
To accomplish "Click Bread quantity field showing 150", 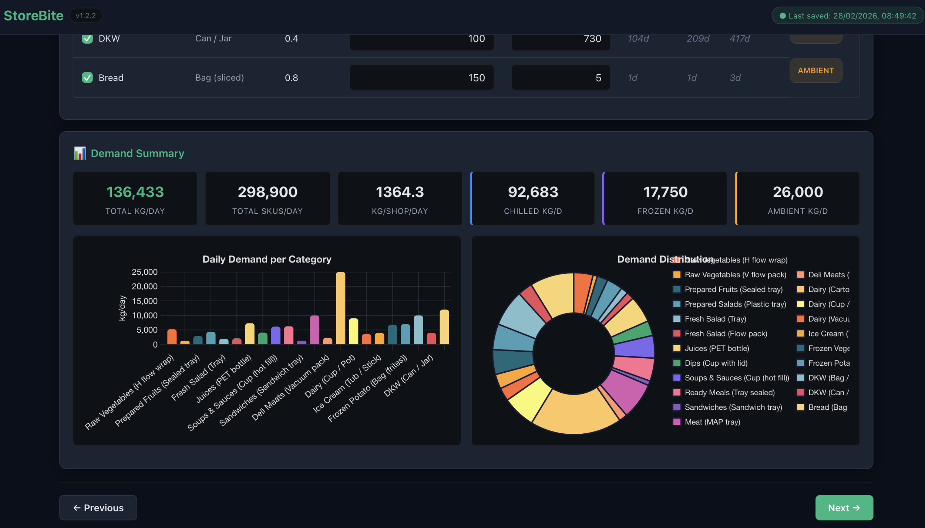I will 421,78.
